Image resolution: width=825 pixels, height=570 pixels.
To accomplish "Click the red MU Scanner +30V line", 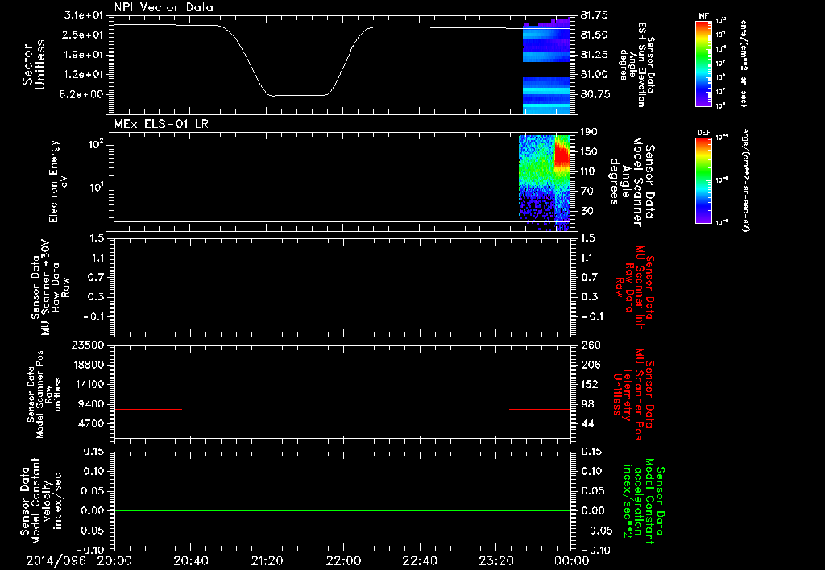I will (342, 312).
